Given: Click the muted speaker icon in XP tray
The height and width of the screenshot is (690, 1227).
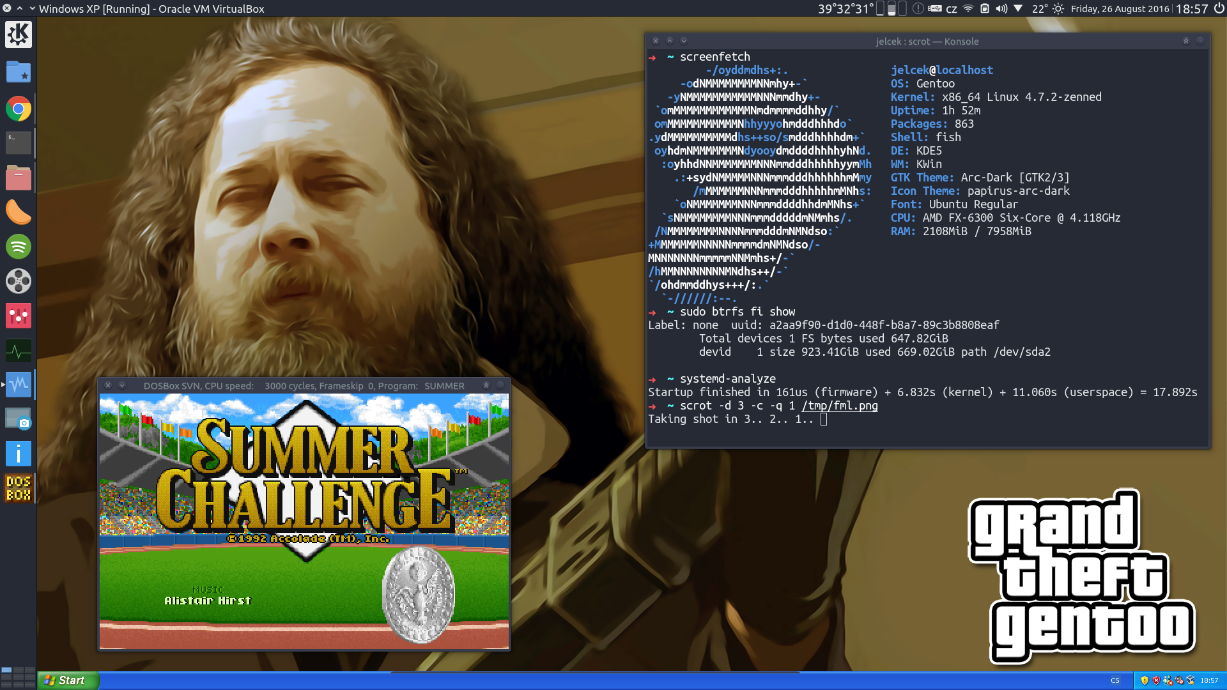Looking at the screenshot, I should coord(1179,680).
